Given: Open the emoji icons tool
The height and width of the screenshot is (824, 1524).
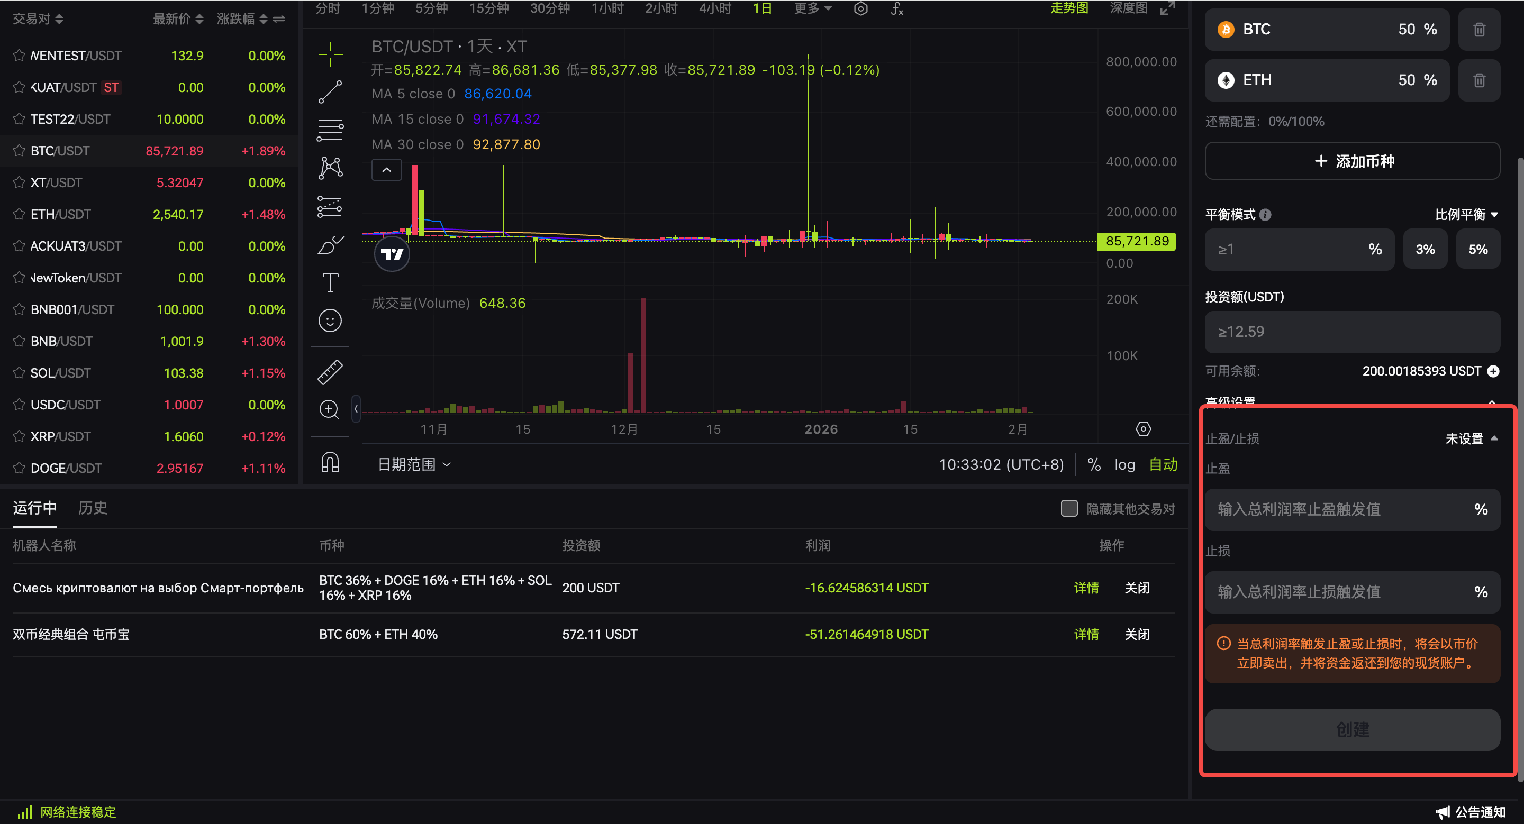Looking at the screenshot, I should coord(330,321).
